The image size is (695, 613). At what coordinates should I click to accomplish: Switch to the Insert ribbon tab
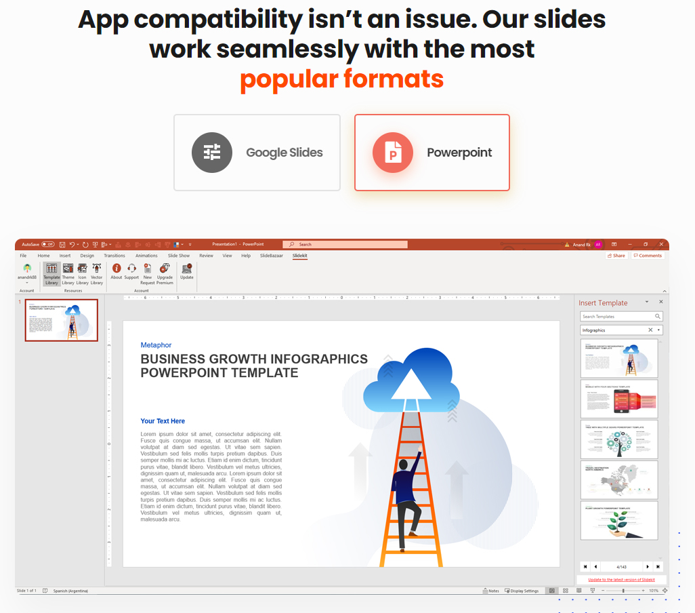65,256
